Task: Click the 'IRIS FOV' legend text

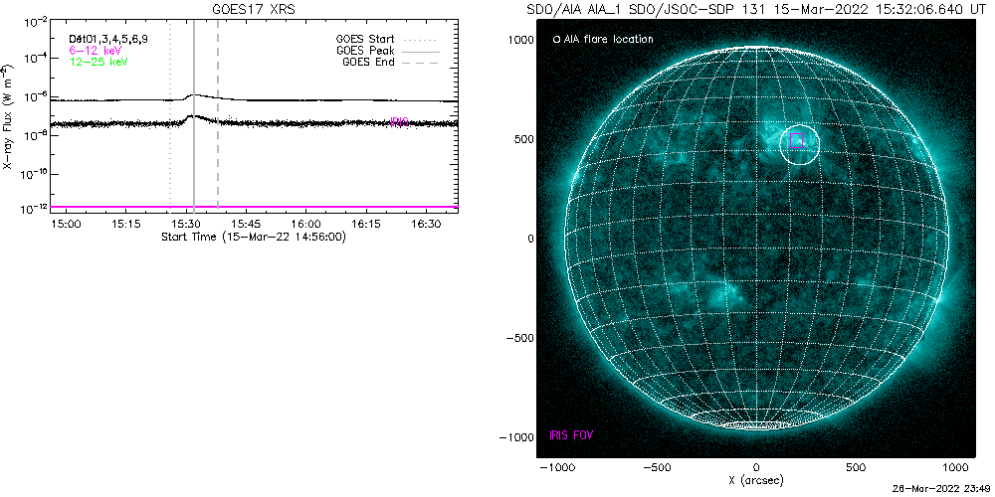Action: [x=571, y=435]
